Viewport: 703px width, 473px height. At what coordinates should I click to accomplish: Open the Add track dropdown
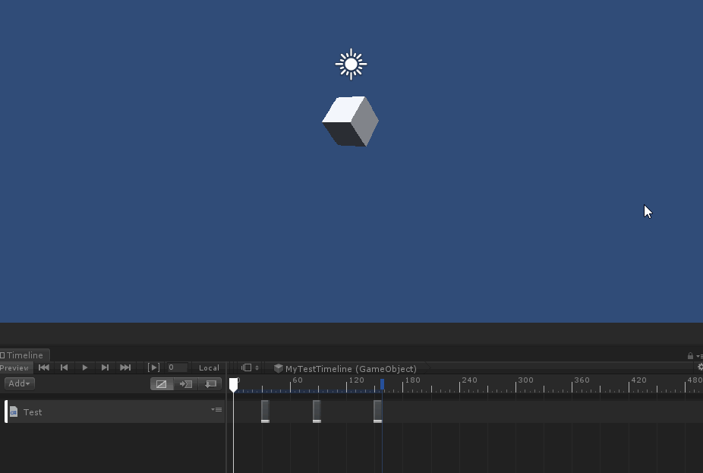pyautogui.click(x=19, y=383)
